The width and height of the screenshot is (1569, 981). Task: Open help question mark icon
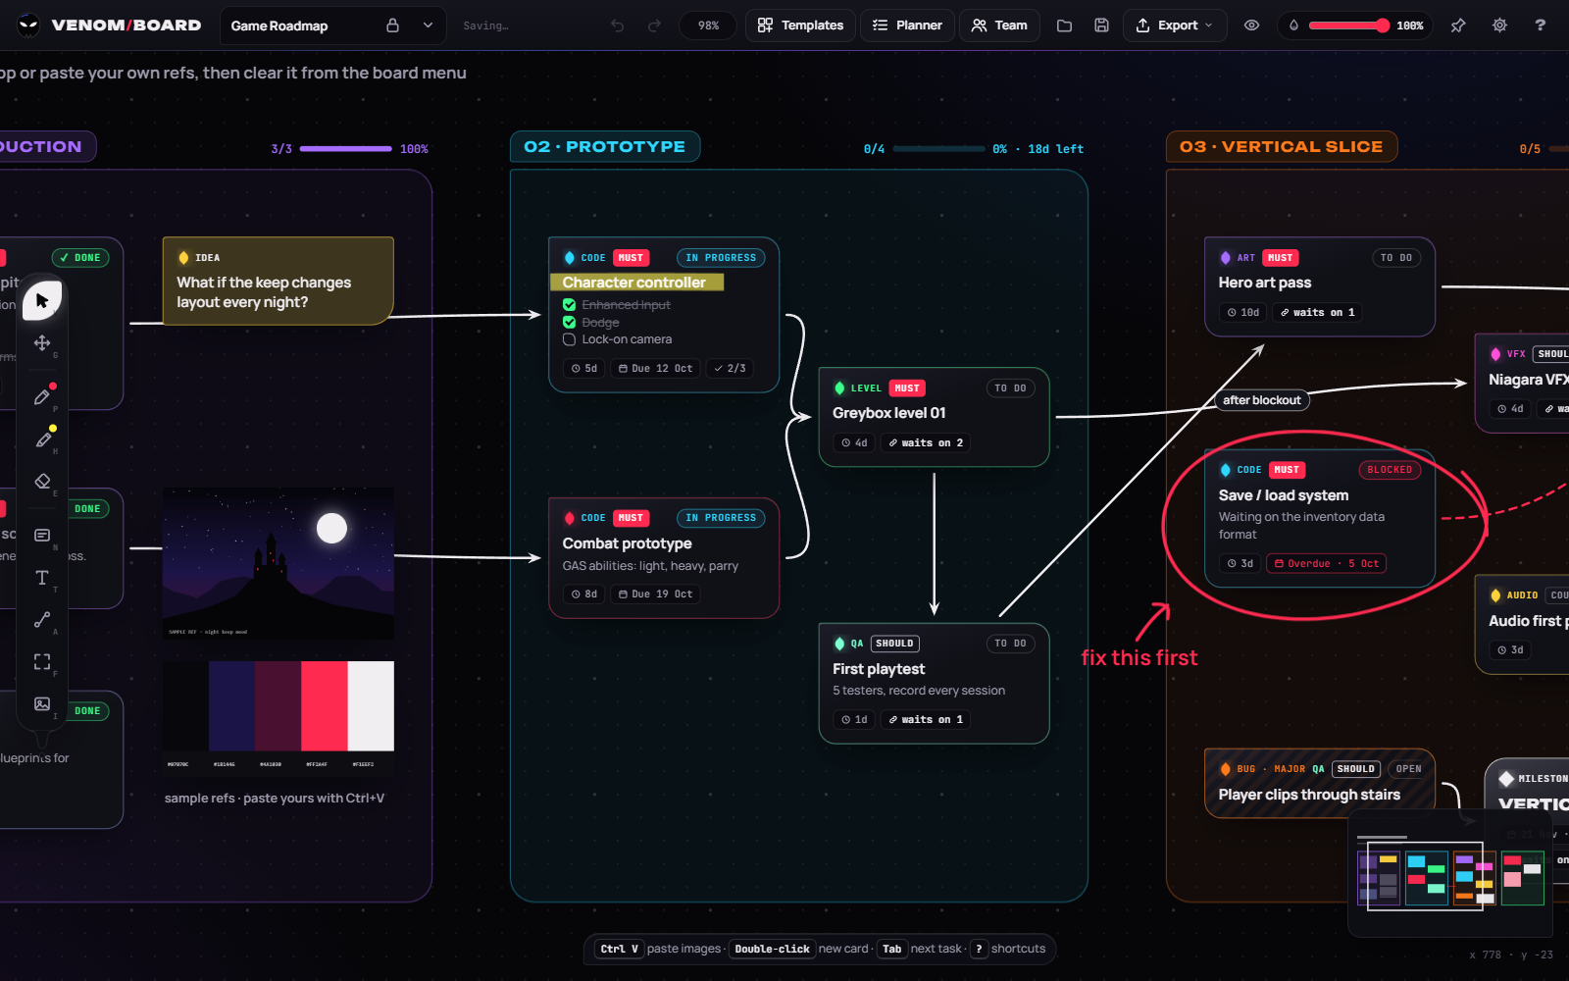(1541, 26)
